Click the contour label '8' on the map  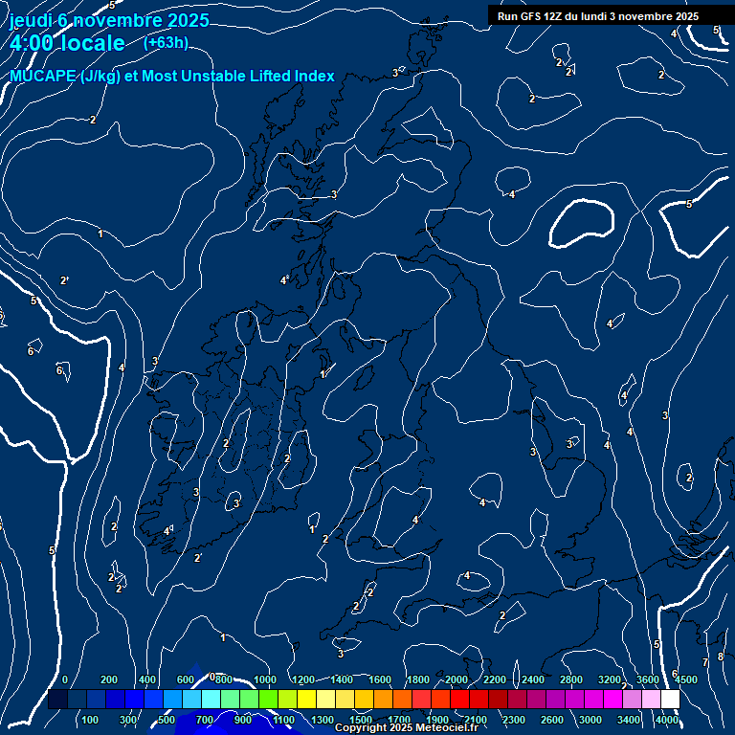(721, 657)
